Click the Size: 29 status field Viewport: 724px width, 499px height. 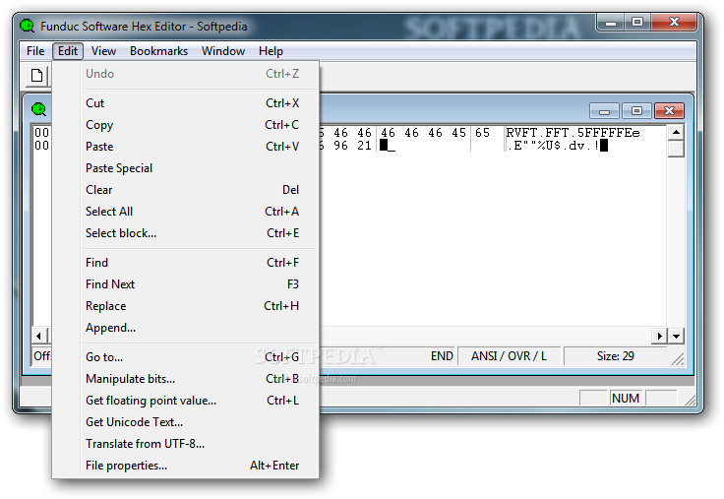pos(616,356)
